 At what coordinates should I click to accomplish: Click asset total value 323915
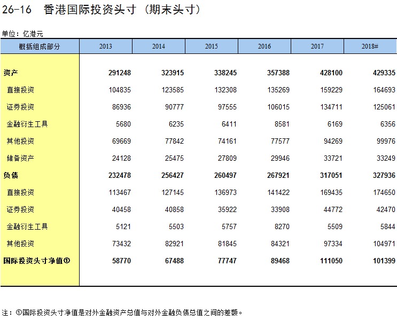(173, 73)
